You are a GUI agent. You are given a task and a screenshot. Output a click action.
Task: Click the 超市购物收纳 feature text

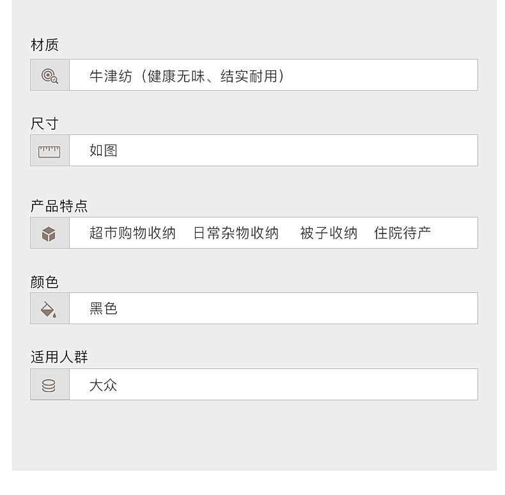pos(132,233)
